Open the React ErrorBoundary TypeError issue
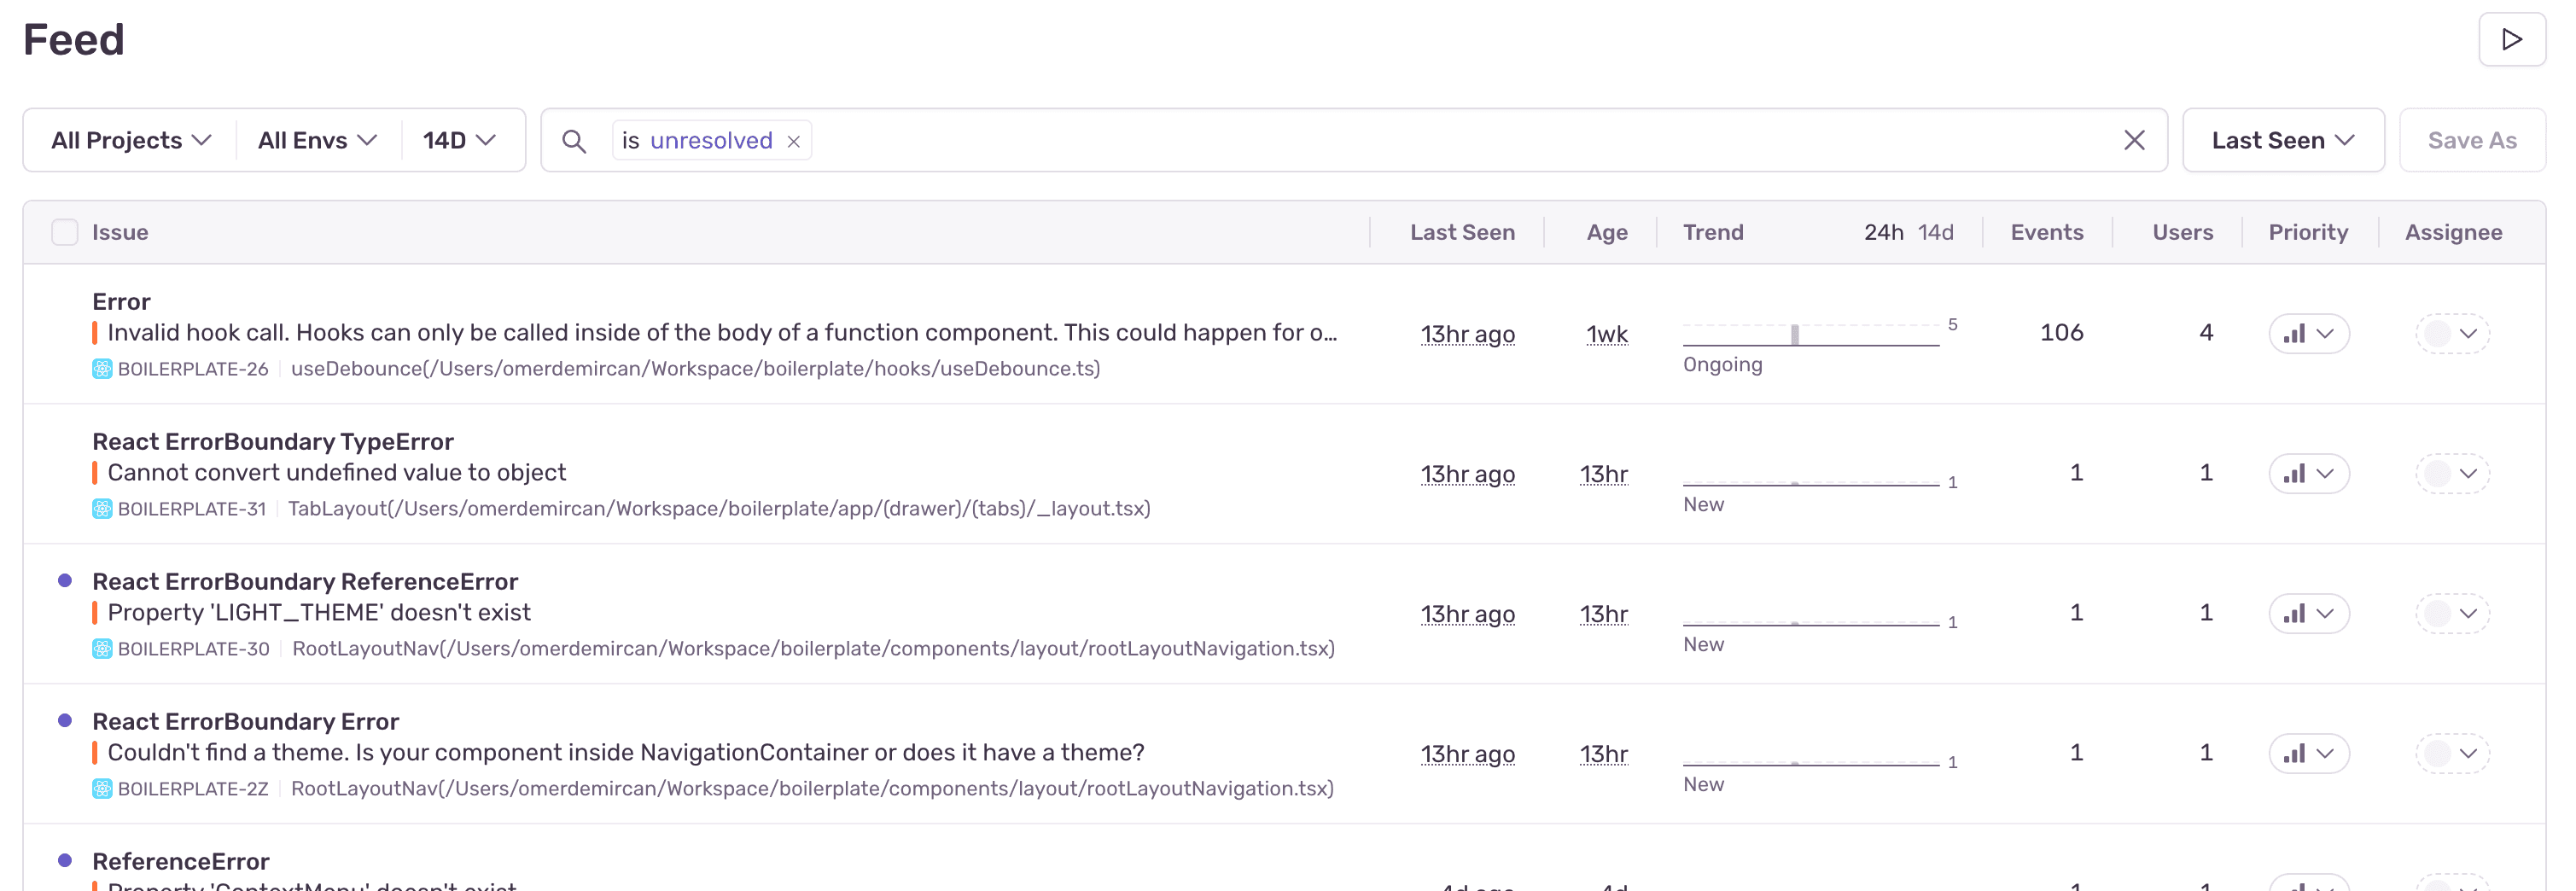The width and height of the screenshot is (2576, 891). click(x=272, y=442)
